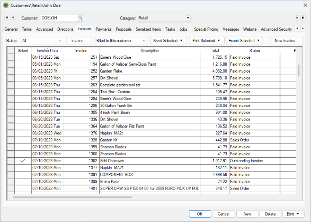Viewport: 311px width, 222px height.
Task: Click the Customer ID input field
Action: (59, 18)
